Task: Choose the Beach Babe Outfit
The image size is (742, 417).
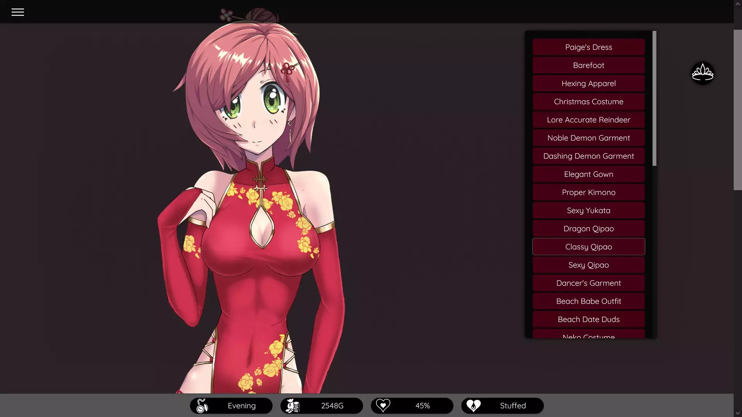Action: tap(588, 301)
